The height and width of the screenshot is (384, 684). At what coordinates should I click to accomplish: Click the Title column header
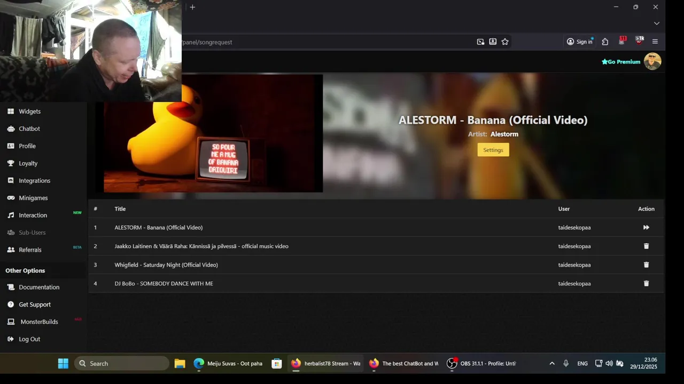click(120, 209)
